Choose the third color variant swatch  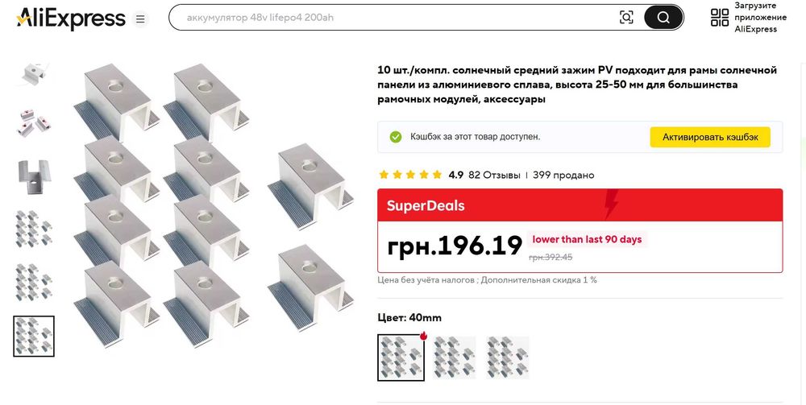tap(508, 357)
